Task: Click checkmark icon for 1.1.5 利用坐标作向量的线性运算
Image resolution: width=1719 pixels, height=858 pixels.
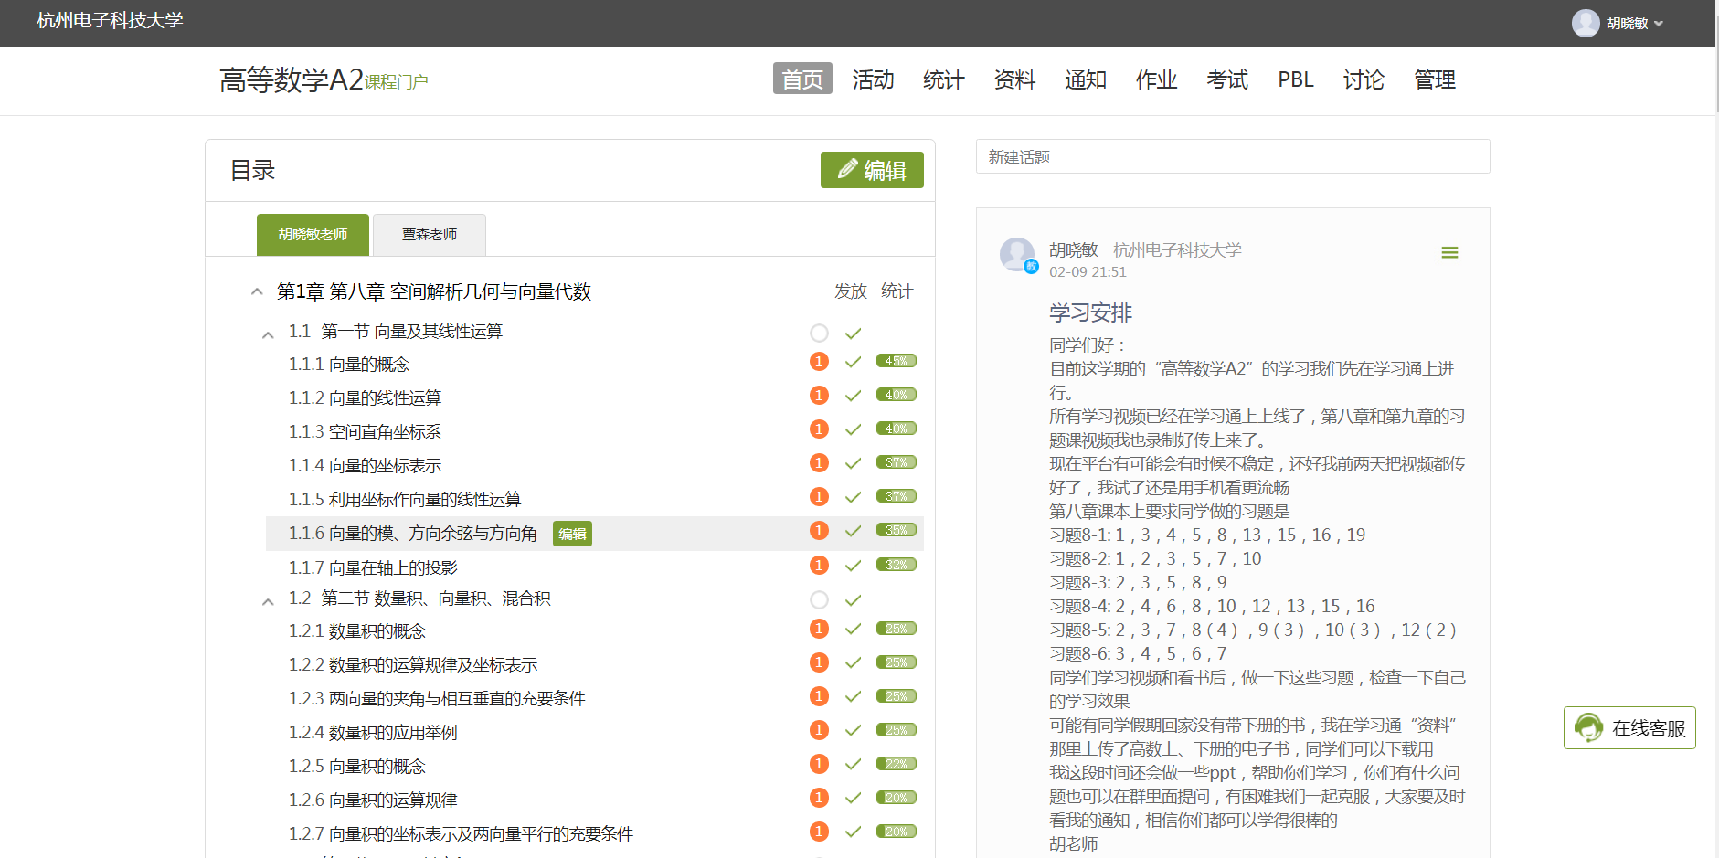Action: [x=853, y=497]
